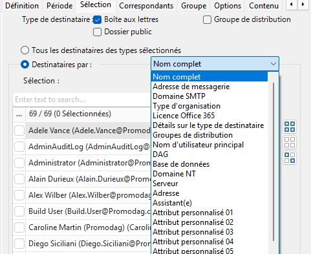311x254 pixels.
Task: Select the Administrator recipient row
Action: (x=89, y=163)
